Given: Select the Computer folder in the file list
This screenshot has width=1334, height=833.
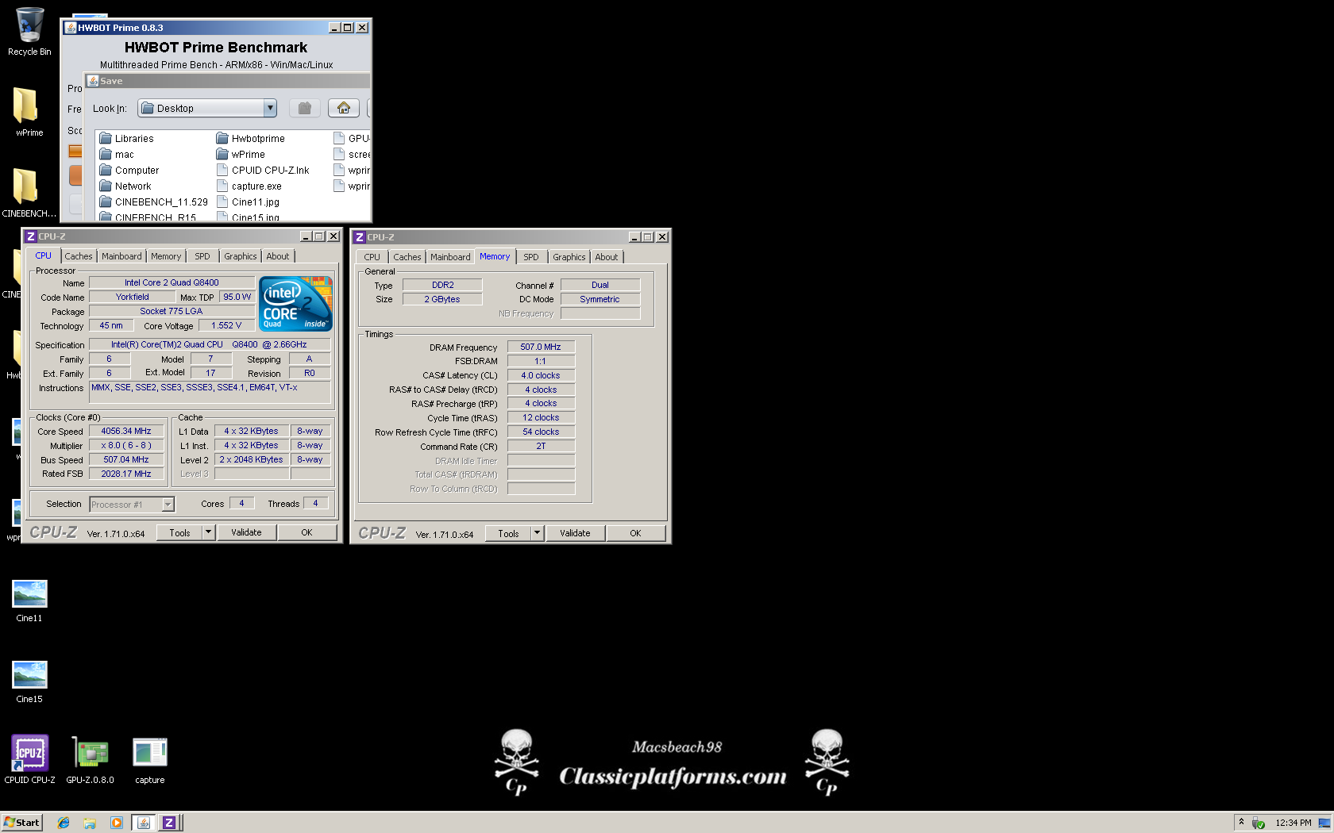Looking at the screenshot, I should point(129,171).
